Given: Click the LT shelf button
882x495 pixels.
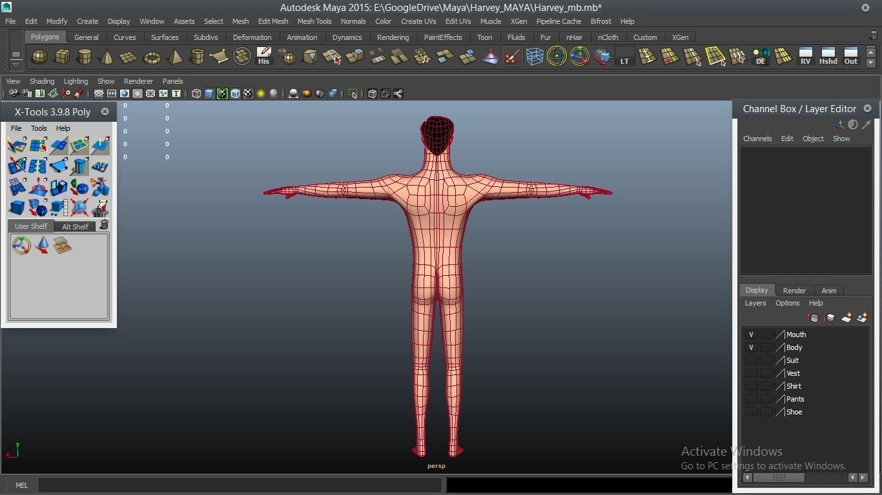Looking at the screenshot, I should coord(624,57).
